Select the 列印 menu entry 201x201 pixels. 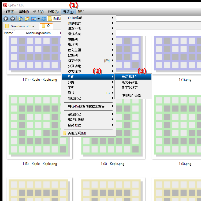tap(88, 77)
